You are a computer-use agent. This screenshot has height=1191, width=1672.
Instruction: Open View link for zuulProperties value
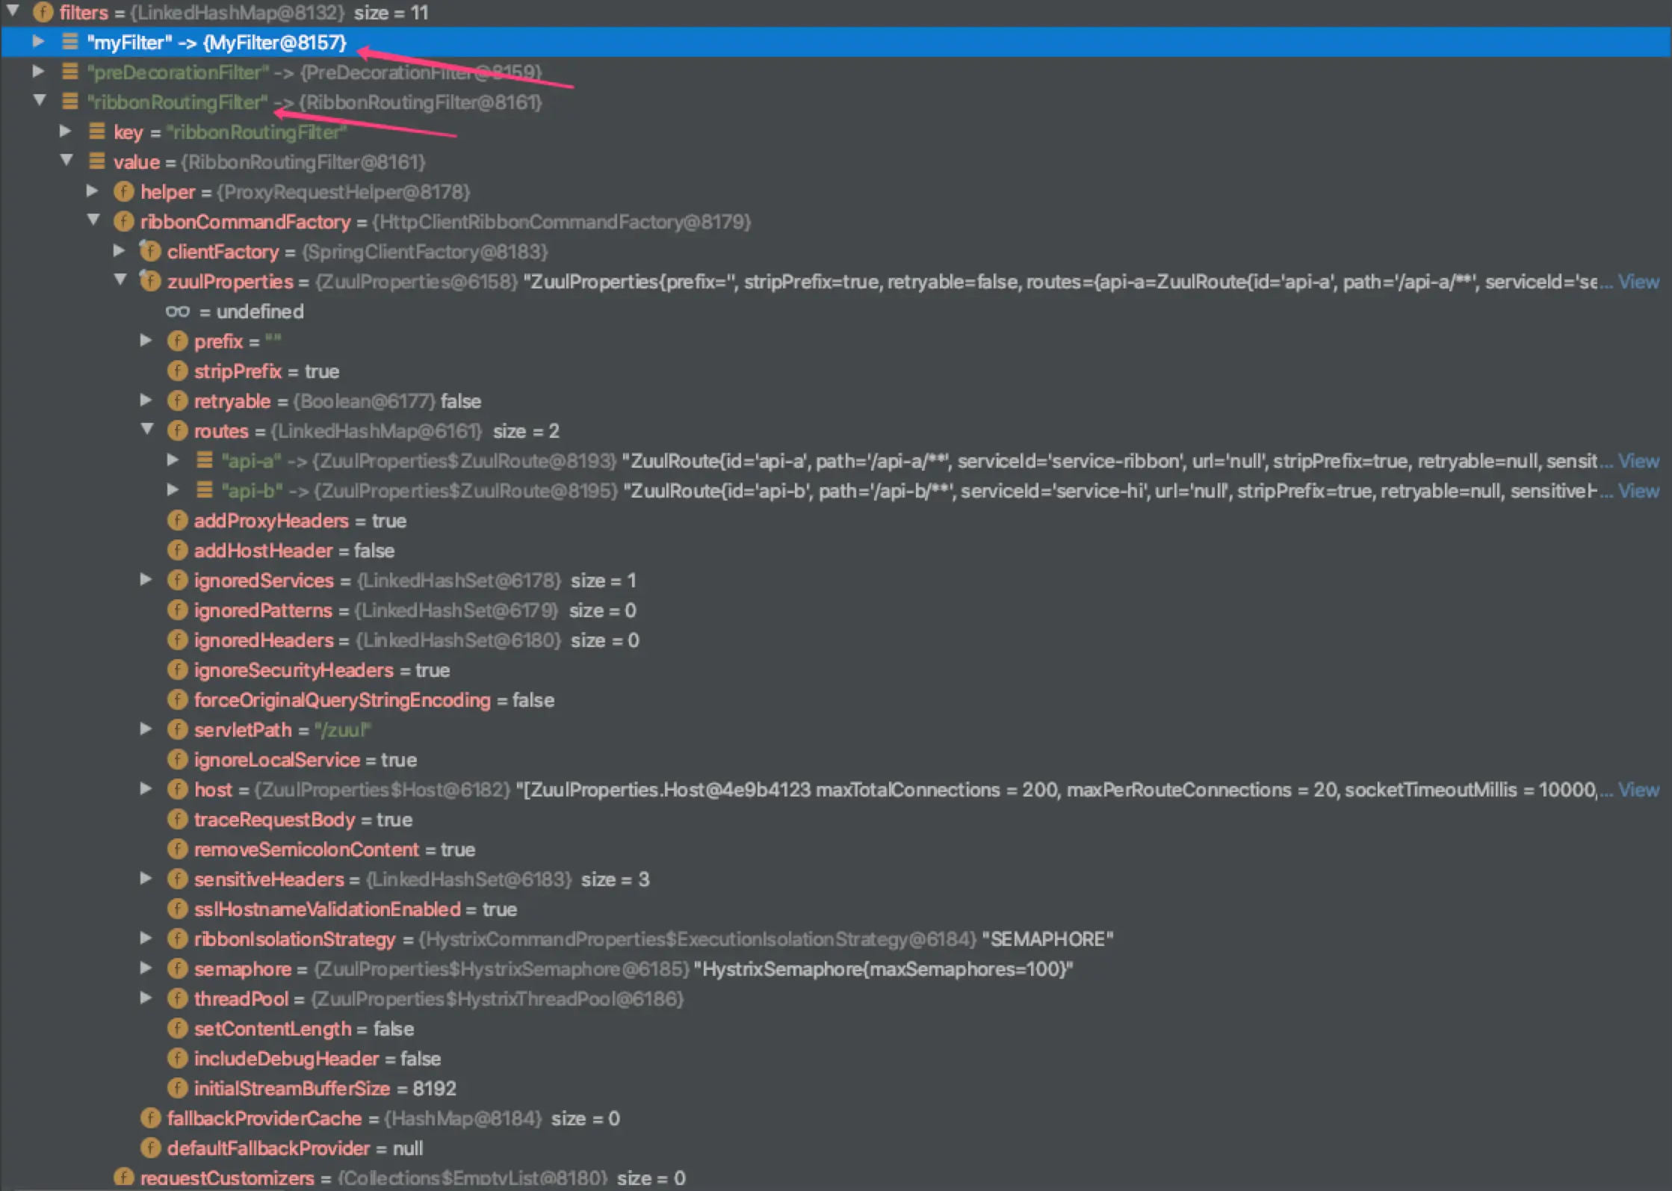(x=1638, y=282)
